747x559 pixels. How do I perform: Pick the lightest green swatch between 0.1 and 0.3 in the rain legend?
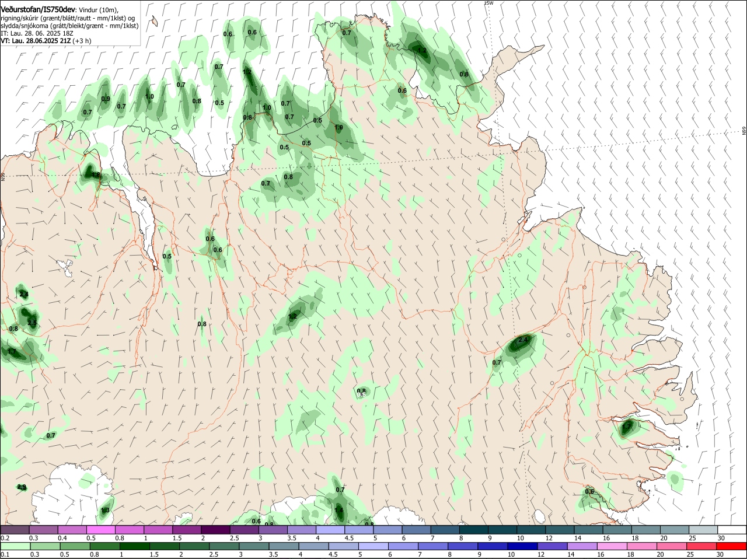point(15,546)
